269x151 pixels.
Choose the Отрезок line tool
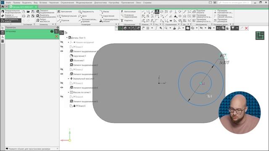[63, 21]
